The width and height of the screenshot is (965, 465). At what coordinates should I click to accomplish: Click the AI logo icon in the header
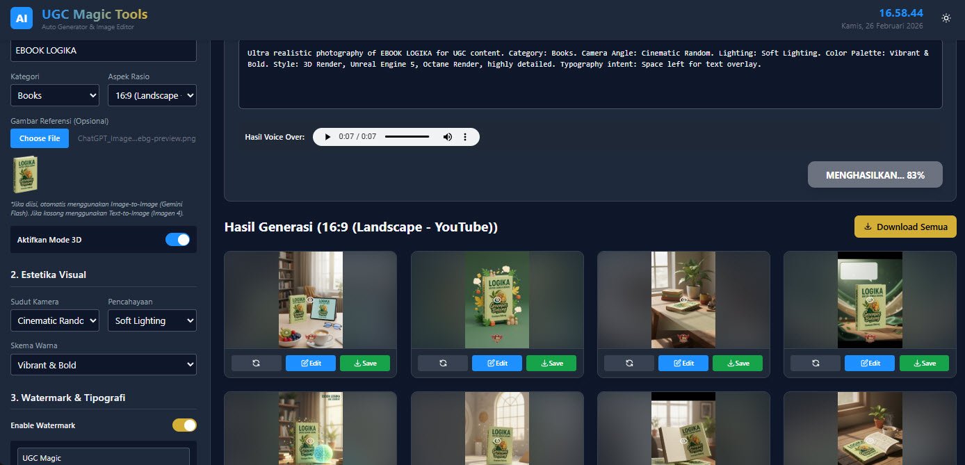click(x=22, y=18)
